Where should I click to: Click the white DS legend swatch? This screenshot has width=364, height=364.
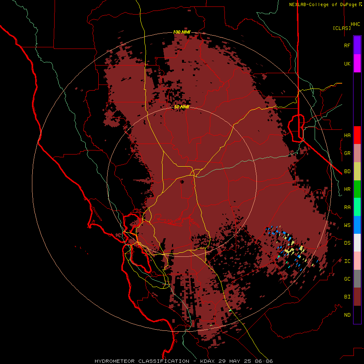point(357,243)
